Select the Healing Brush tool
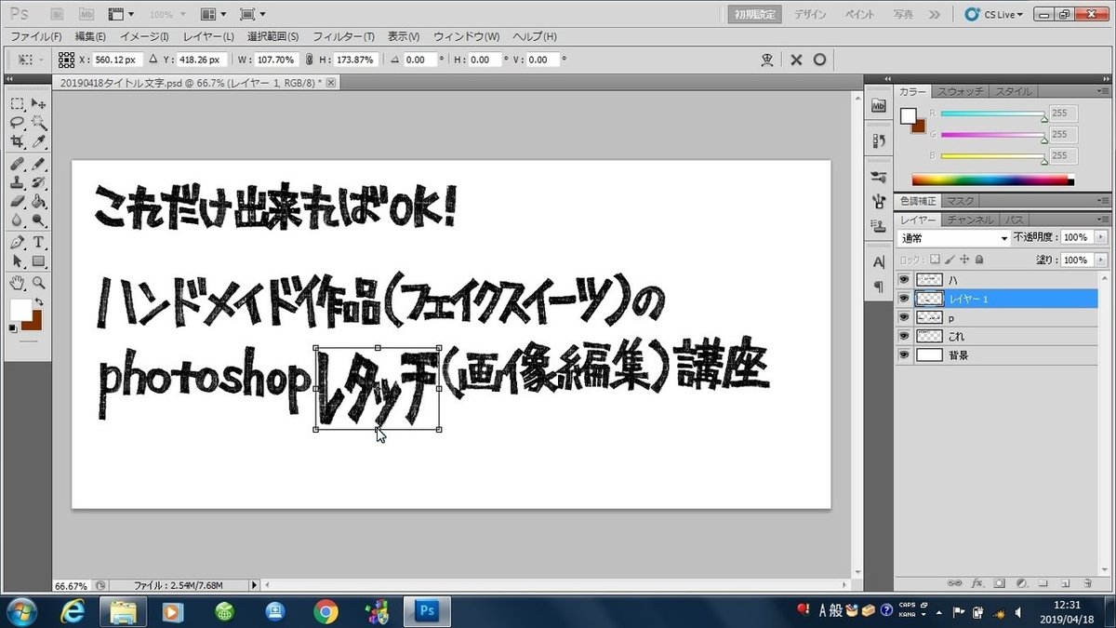This screenshot has width=1116, height=628. pyautogui.click(x=17, y=164)
